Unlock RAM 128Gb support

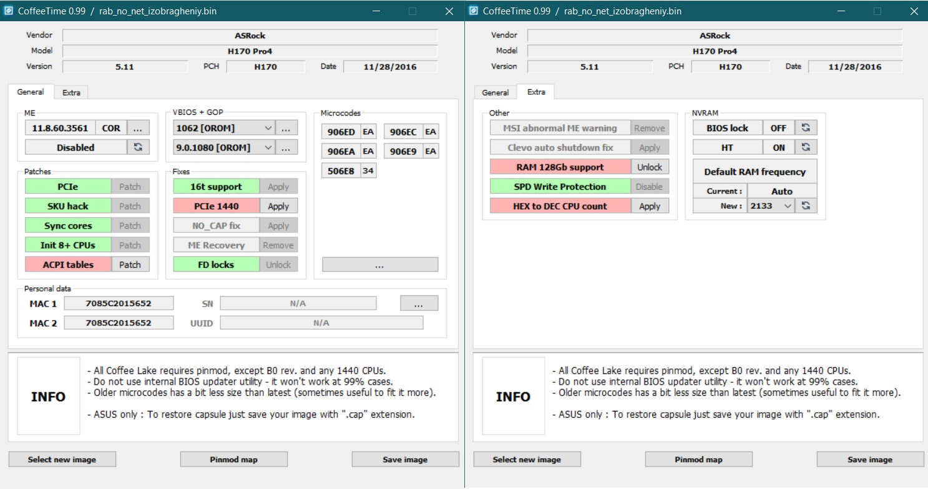tap(650, 167)
